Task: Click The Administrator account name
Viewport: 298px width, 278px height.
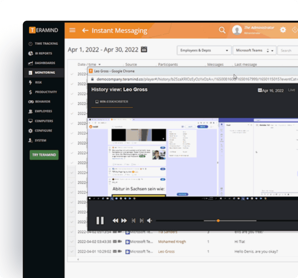Action: (x=259, y=28)
